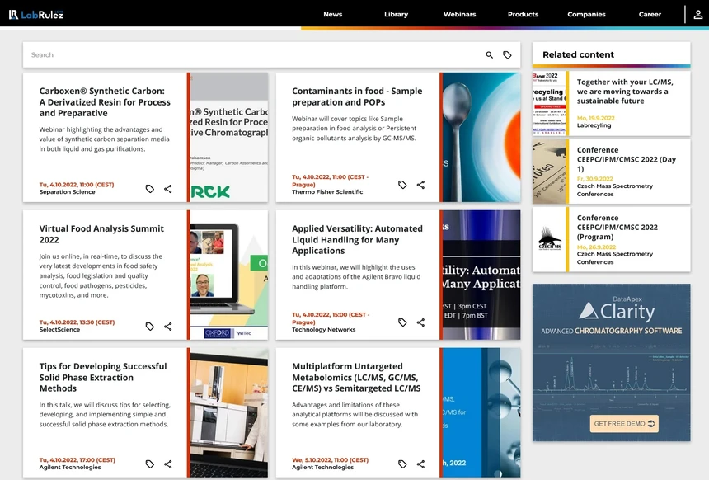The width and height of the screenshot is (709, 480).
Task: Click the tag filter icon in search bar
Action: click(x=507, y=54)
